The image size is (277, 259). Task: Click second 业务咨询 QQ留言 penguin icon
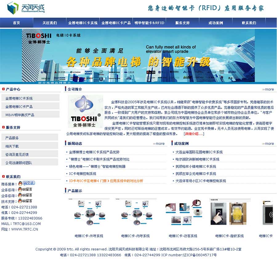pos(25,195)
